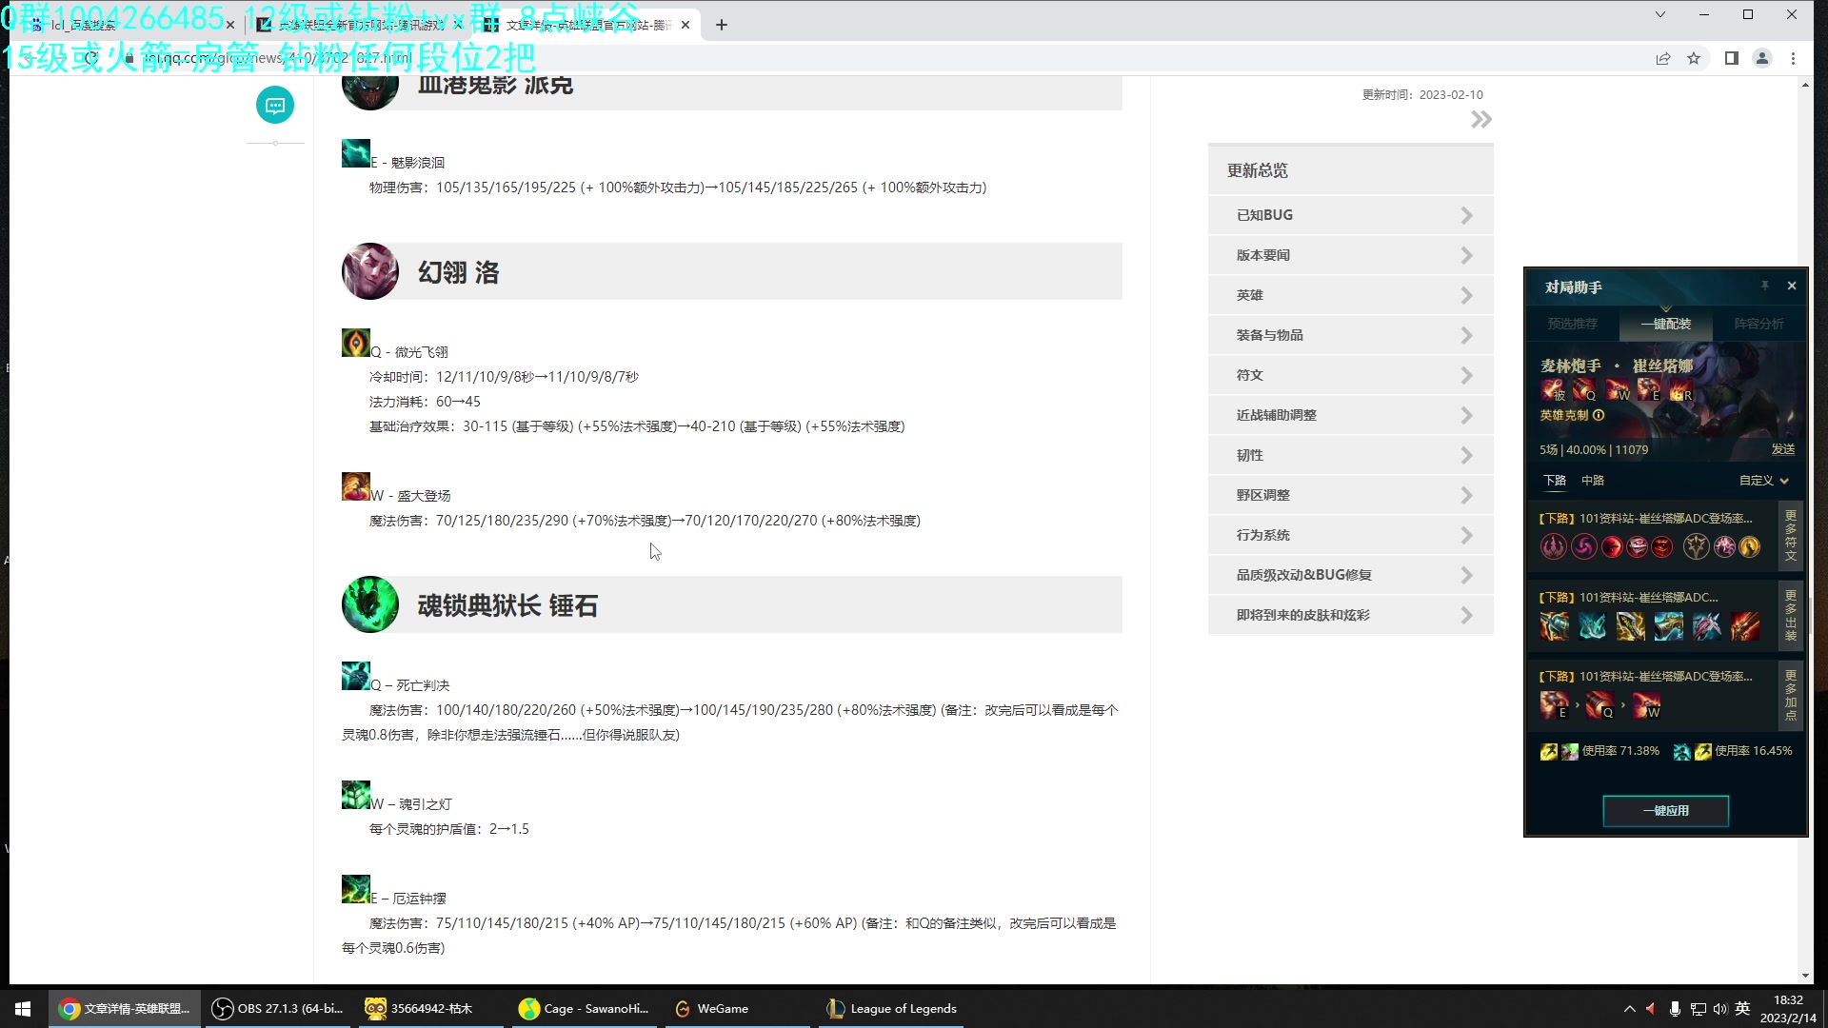Jump to 行为系统 section

pyautogui.click(x=1350, y=535)
